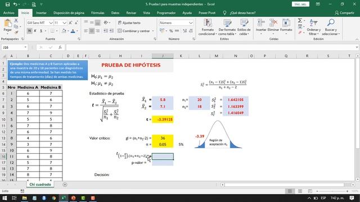The image size is (360, 202).
Task: Open Formato condicional menu
Action: pyautogui.click(x=208, y=27)
